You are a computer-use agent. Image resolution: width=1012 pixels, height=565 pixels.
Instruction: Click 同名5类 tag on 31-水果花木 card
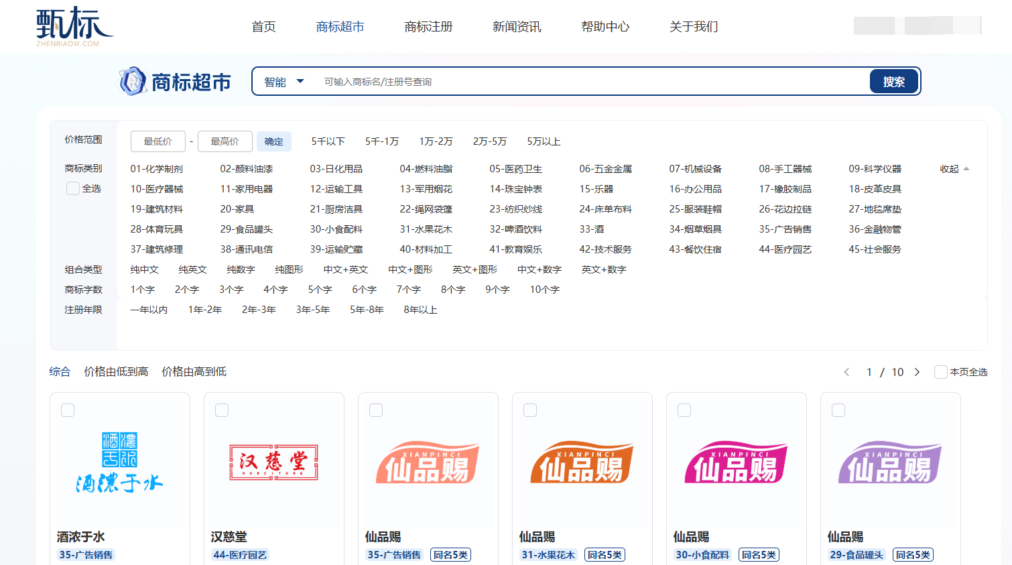pyautogui.click(x=605, y=555)
